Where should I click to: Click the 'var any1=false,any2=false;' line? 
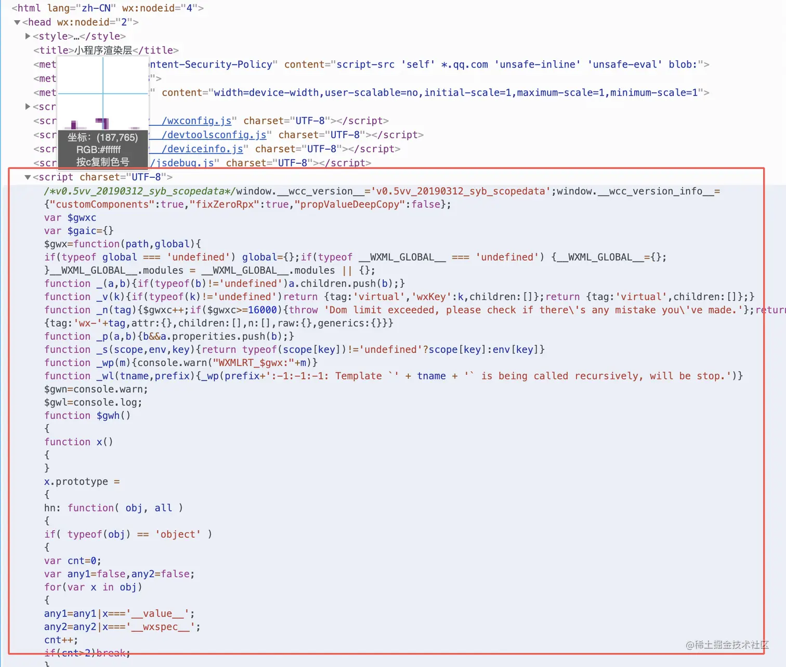click(120, 574)
